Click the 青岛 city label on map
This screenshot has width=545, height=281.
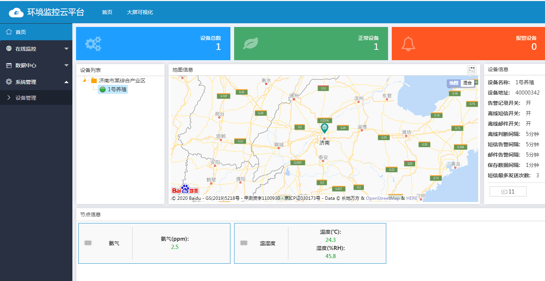click(456, 164)
